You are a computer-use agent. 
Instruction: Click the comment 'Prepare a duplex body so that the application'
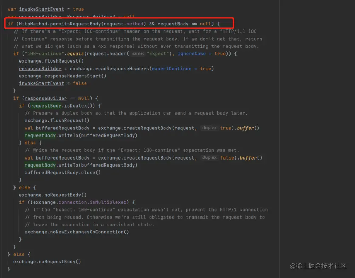point(136,113)
